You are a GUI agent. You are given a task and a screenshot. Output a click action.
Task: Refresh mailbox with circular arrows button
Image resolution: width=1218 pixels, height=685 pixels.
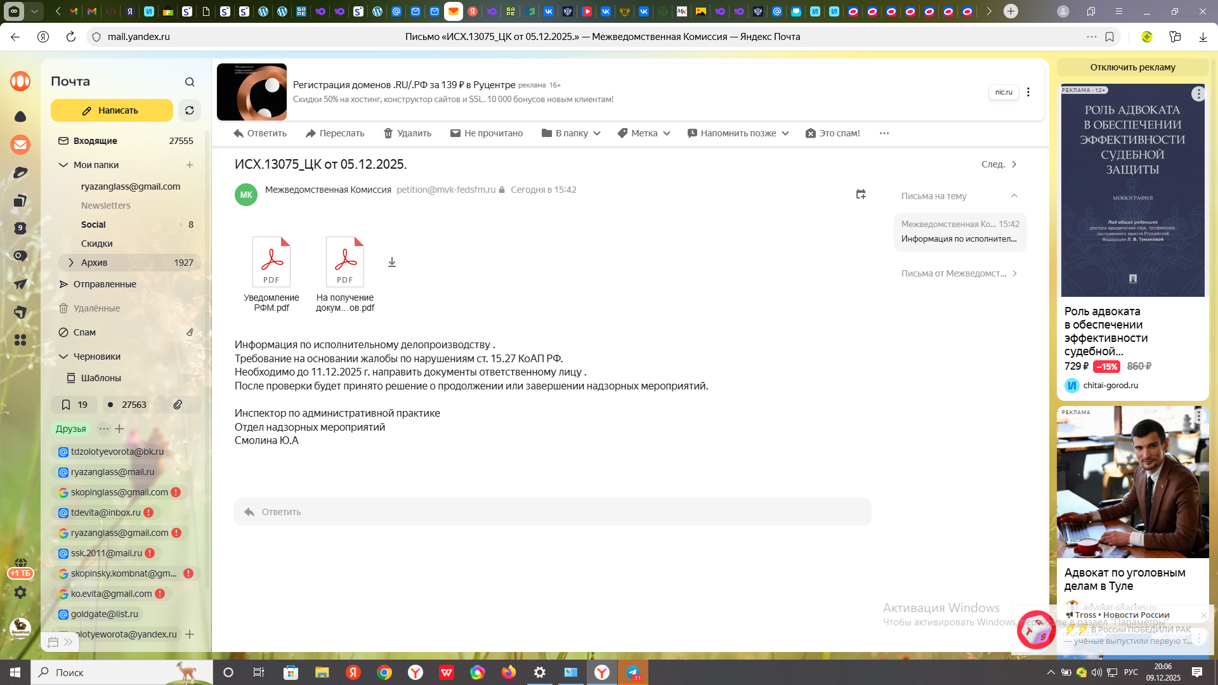tap(189, 110)
